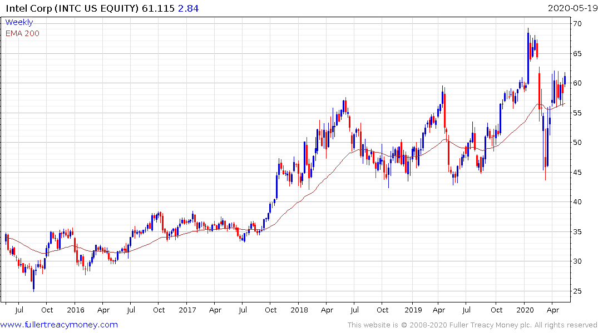598x333 pixels.
Task: Click the copyright notice for Fuller Treacy Money
Action: coord(472,325)
